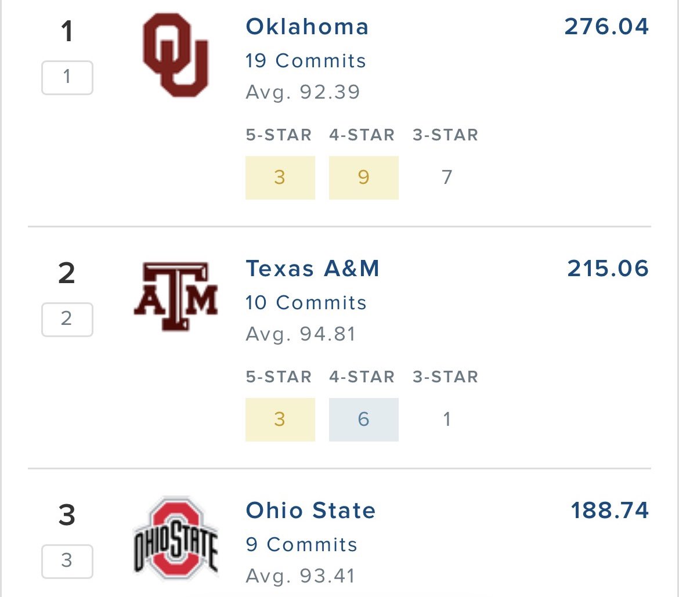Image resolution: width=679 pixels, height=597 pixels.
Task: Click Texas A&M's 215.06 points score
Action: (608, 269)
